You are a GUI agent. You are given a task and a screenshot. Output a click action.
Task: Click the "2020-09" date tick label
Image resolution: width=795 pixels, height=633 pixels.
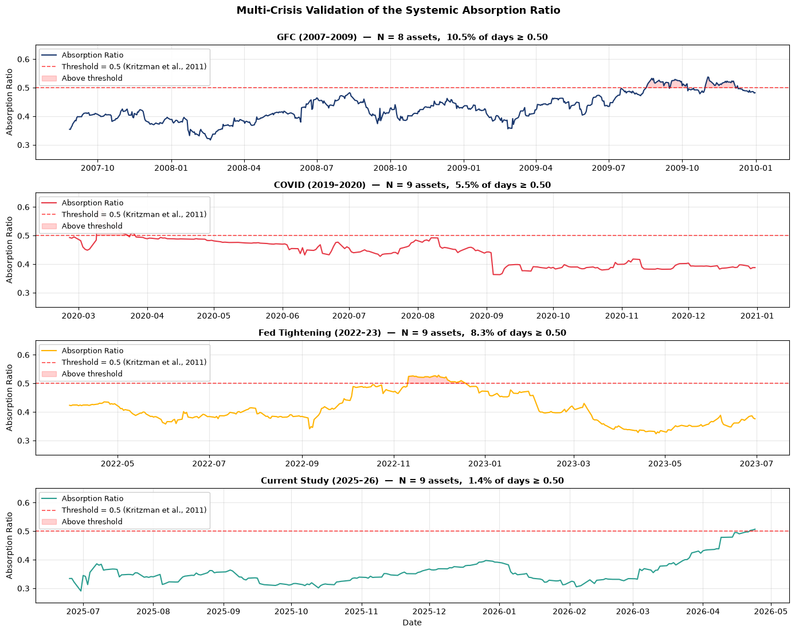click(x=487, y=315)
